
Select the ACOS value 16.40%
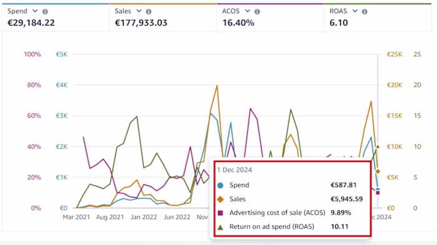click(x=238, y=23)
